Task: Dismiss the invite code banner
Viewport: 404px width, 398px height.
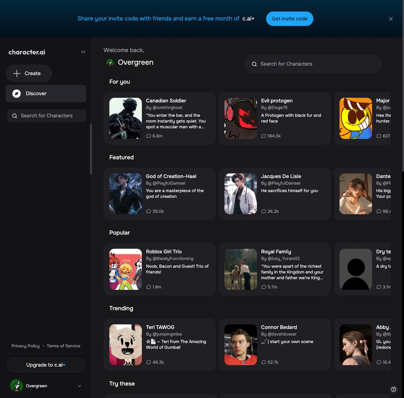Action: click(391, 19)
